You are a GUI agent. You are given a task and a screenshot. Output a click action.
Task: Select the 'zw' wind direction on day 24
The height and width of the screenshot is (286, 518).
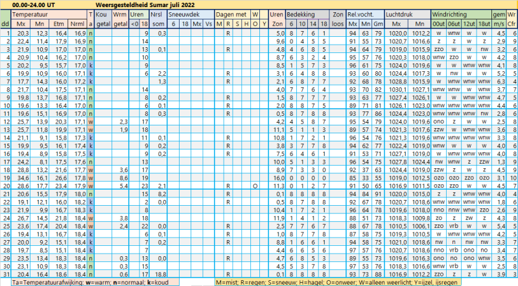[x=469, y=218]
